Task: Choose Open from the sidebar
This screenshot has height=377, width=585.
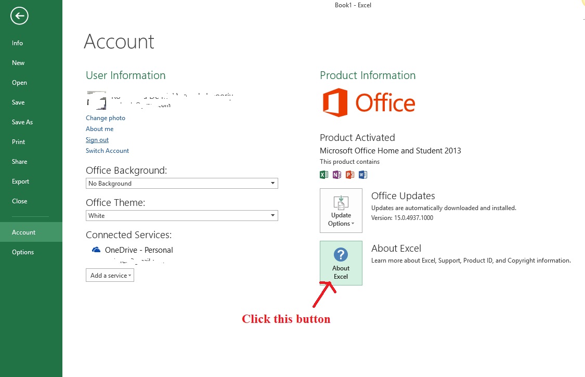Action: coord(19,83)
